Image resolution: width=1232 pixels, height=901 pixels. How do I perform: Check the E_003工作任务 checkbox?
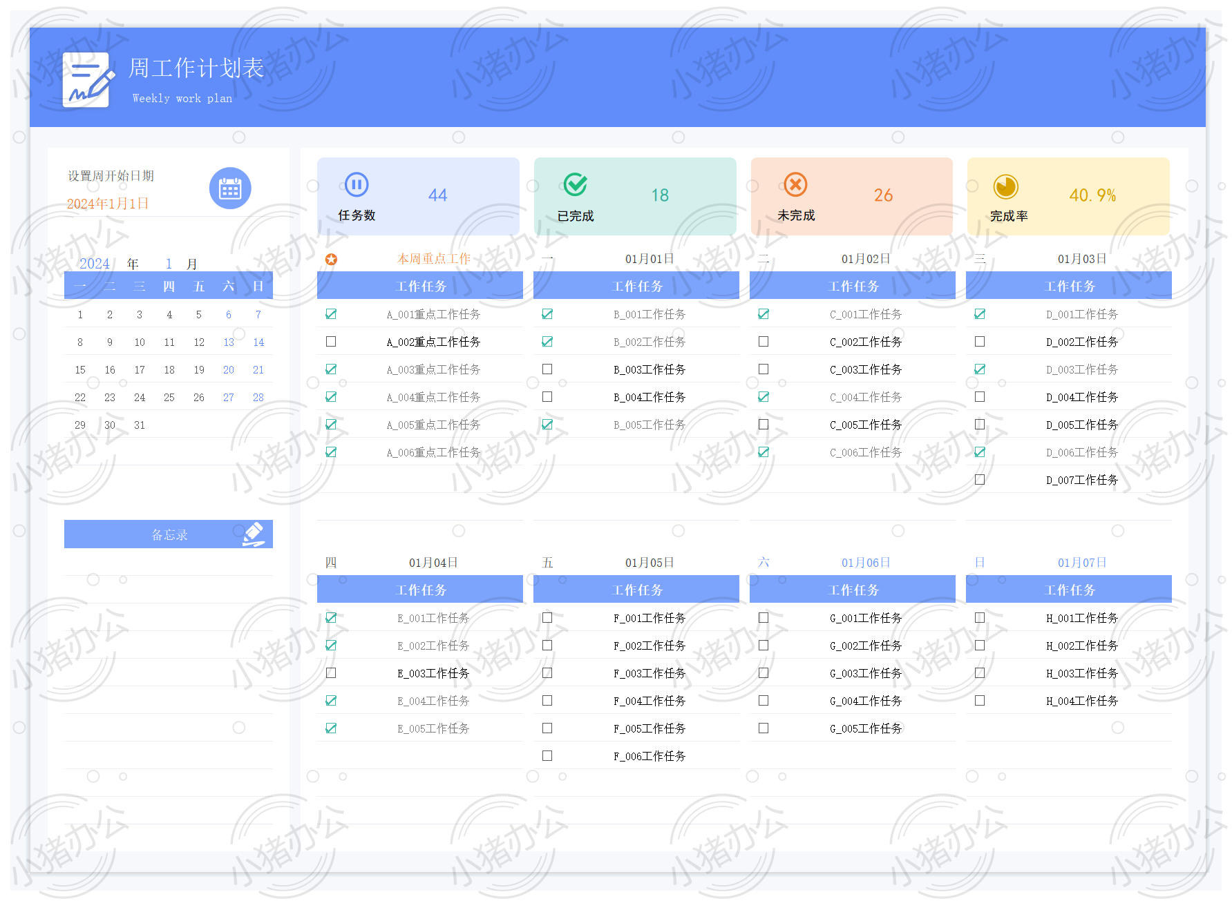point(331,673)
